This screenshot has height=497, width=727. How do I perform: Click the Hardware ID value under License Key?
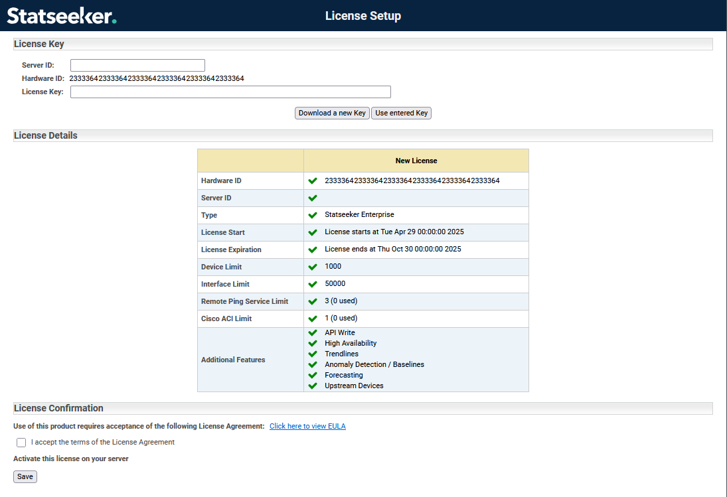pos(157,78)
